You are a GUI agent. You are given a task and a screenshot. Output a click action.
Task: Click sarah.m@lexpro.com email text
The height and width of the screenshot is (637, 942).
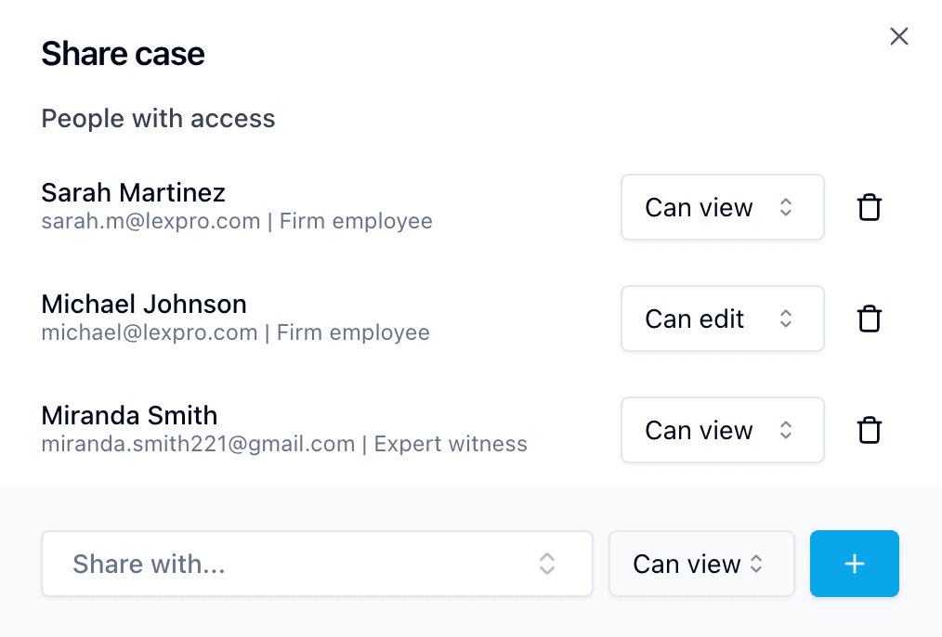150,222
